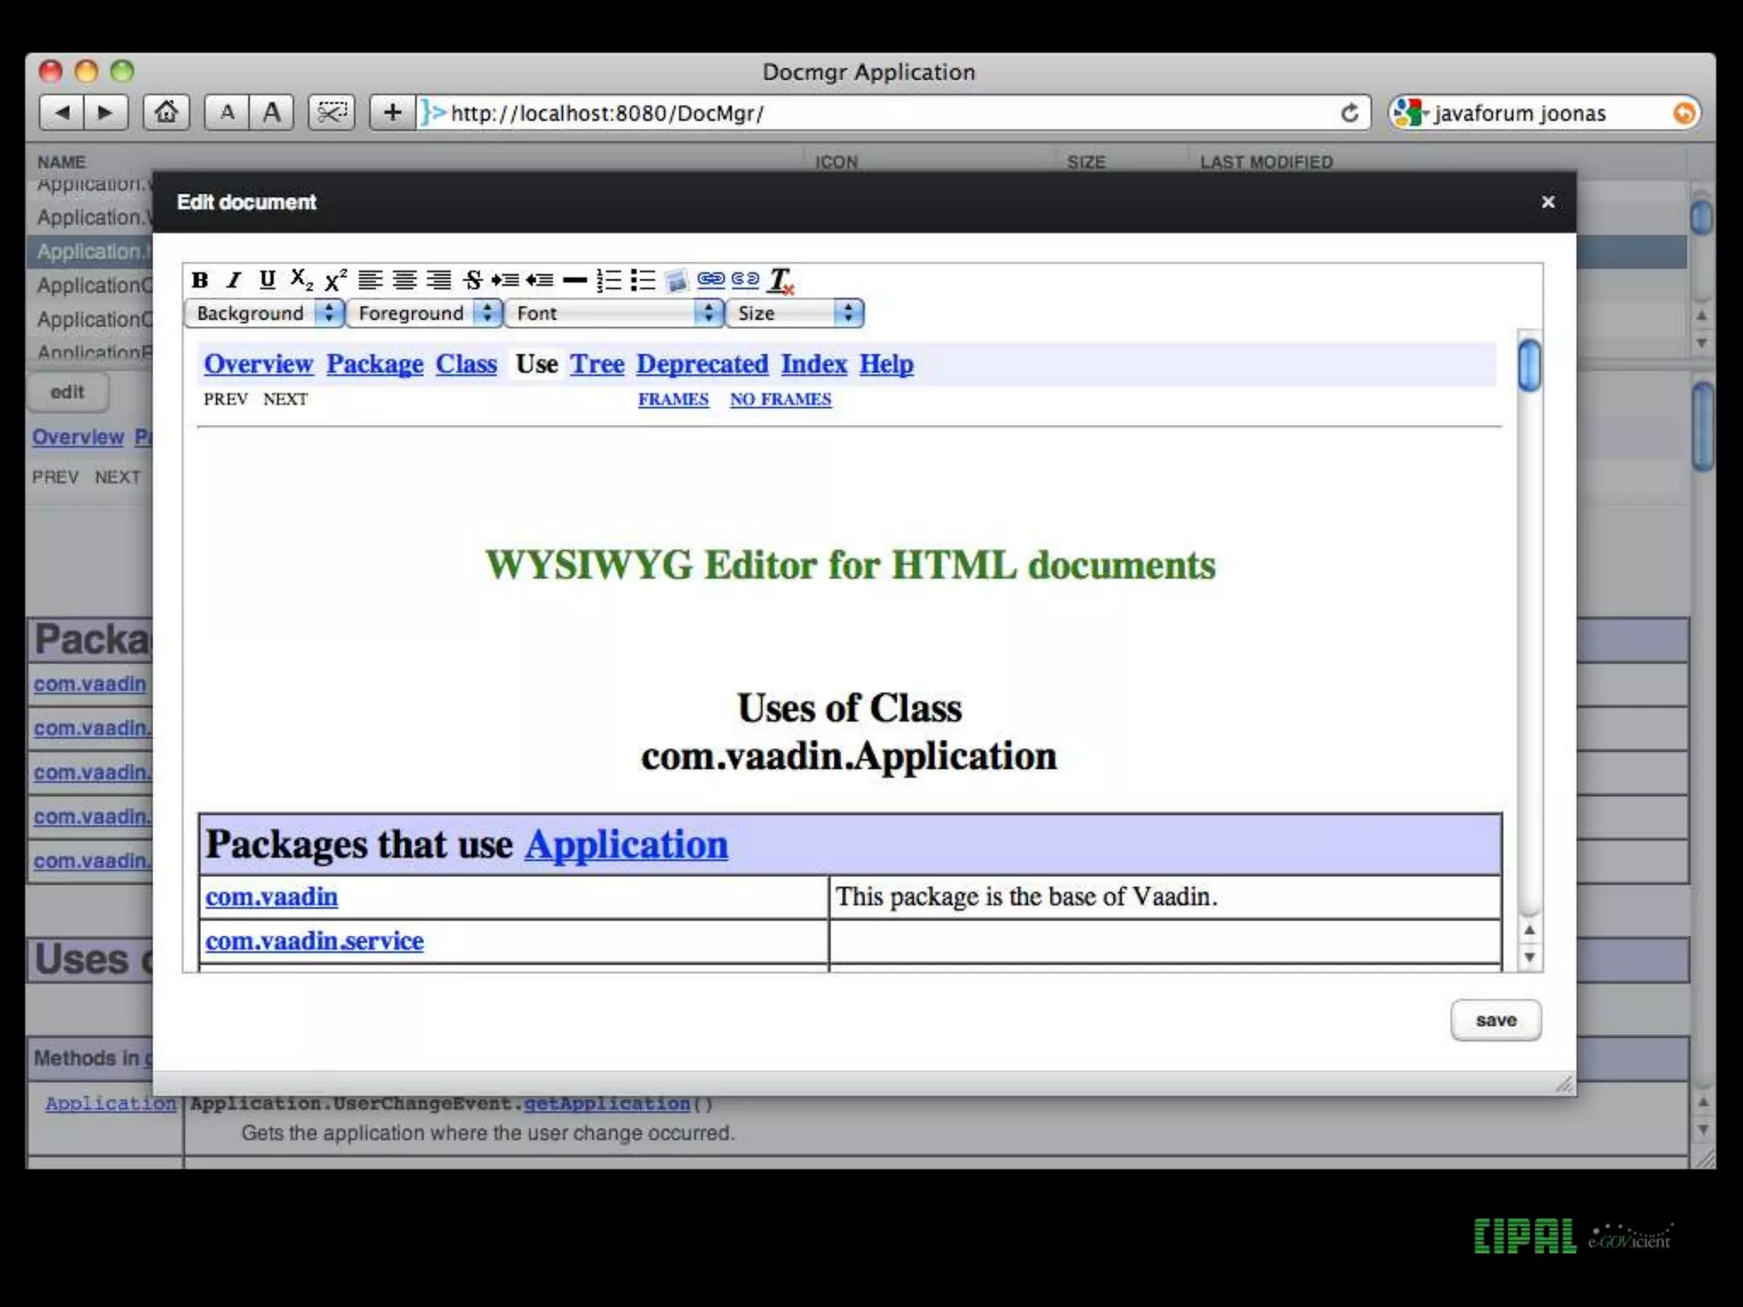Click the browser URL address field
The height and width of the screenshot is (1307, 1743).
point(885,113)
